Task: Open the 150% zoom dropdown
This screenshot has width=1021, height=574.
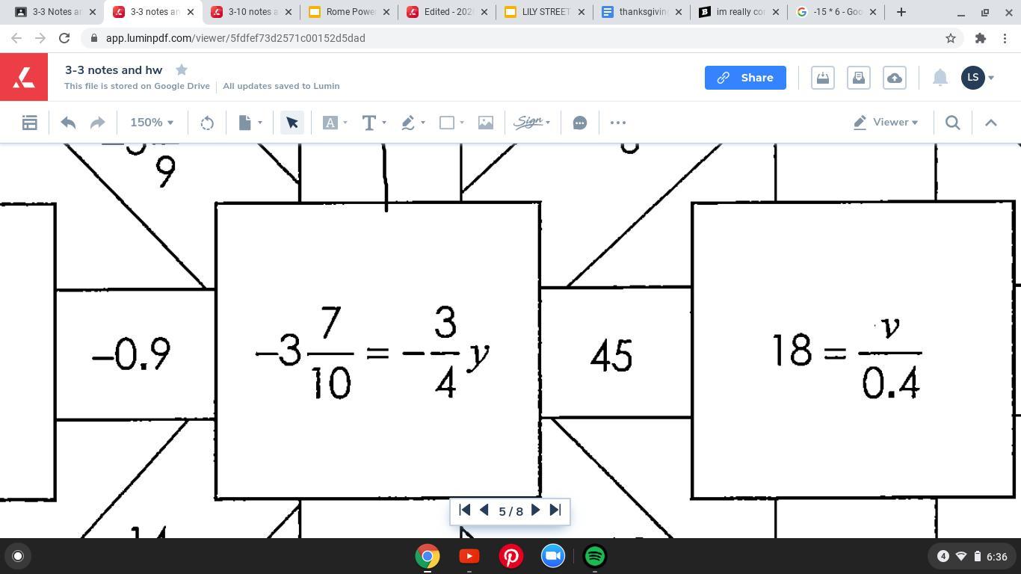Action: (152, 123)
